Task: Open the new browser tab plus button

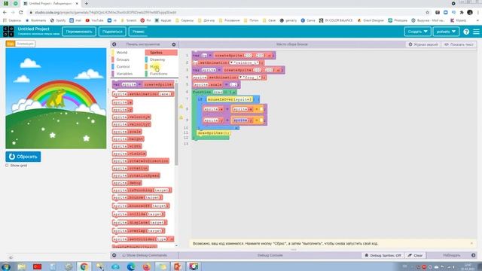Action: point(87,3)
